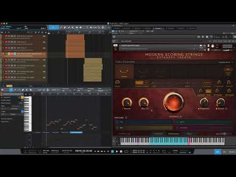Select the Listen tool in arrange toolbar
The height and width of the screenshot is (177, 236).
(x=81, y=28)
